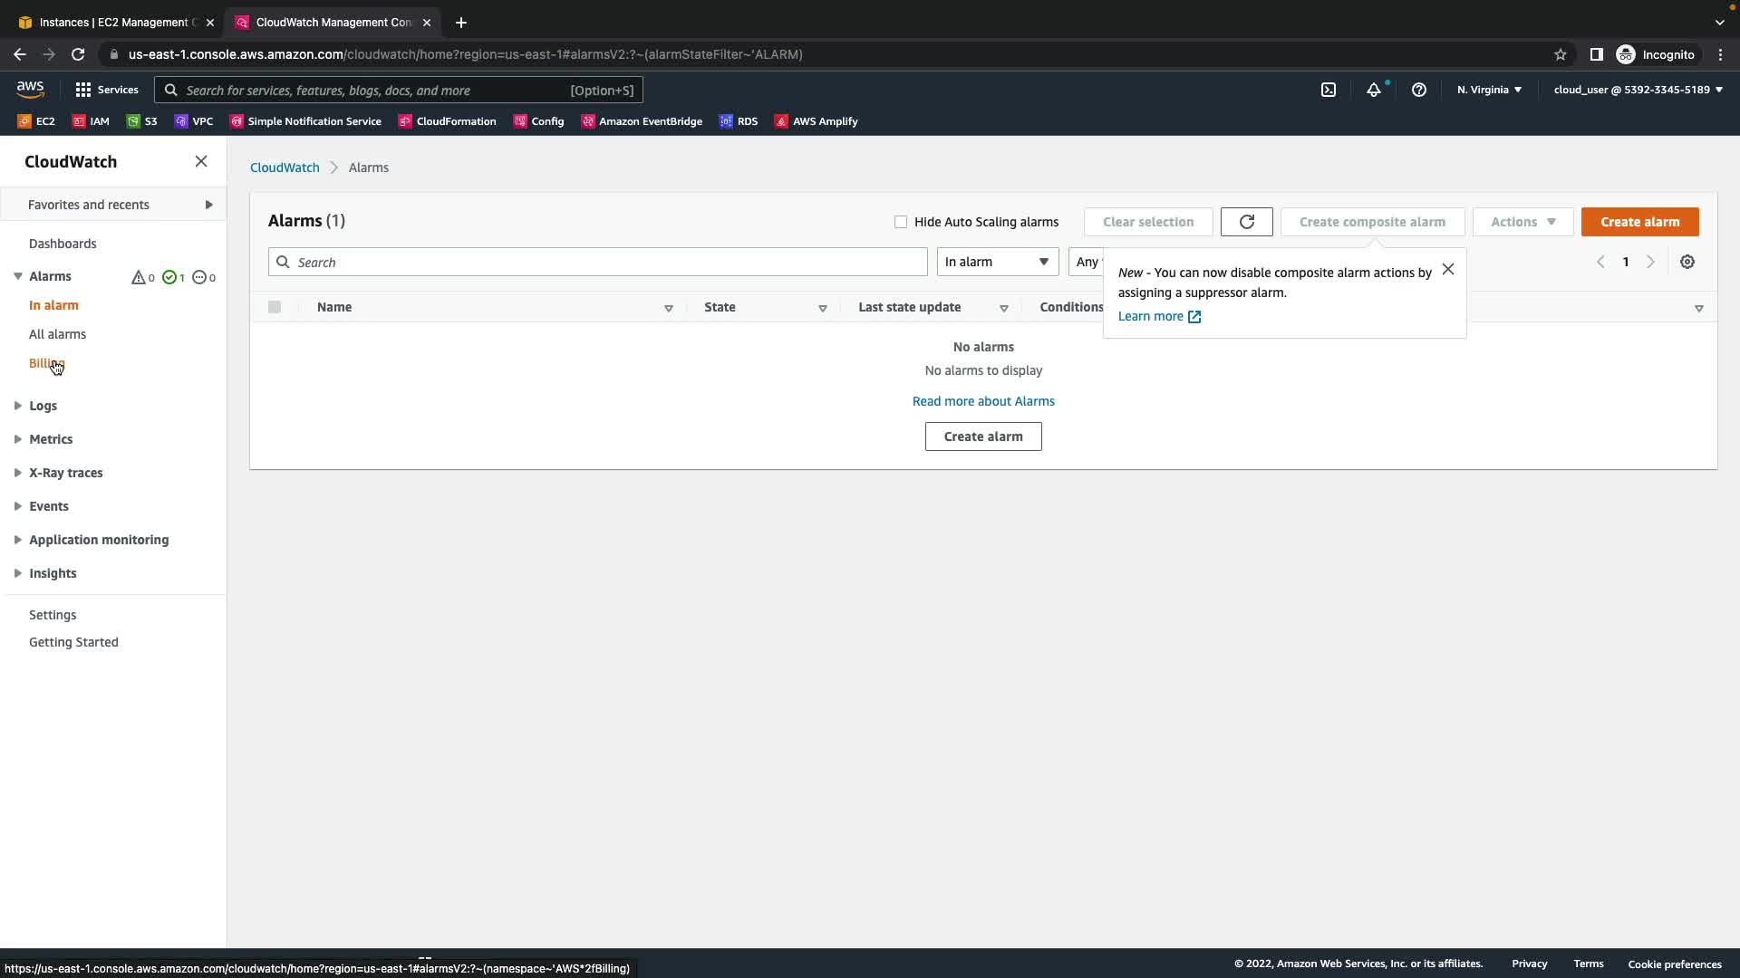Viewport: 1740px width, 978px height.
Task: Open the Services grid menu
Action: 106,90
